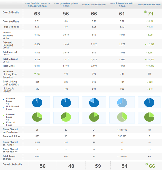Click the External Followed Links label

click(8, 45)
